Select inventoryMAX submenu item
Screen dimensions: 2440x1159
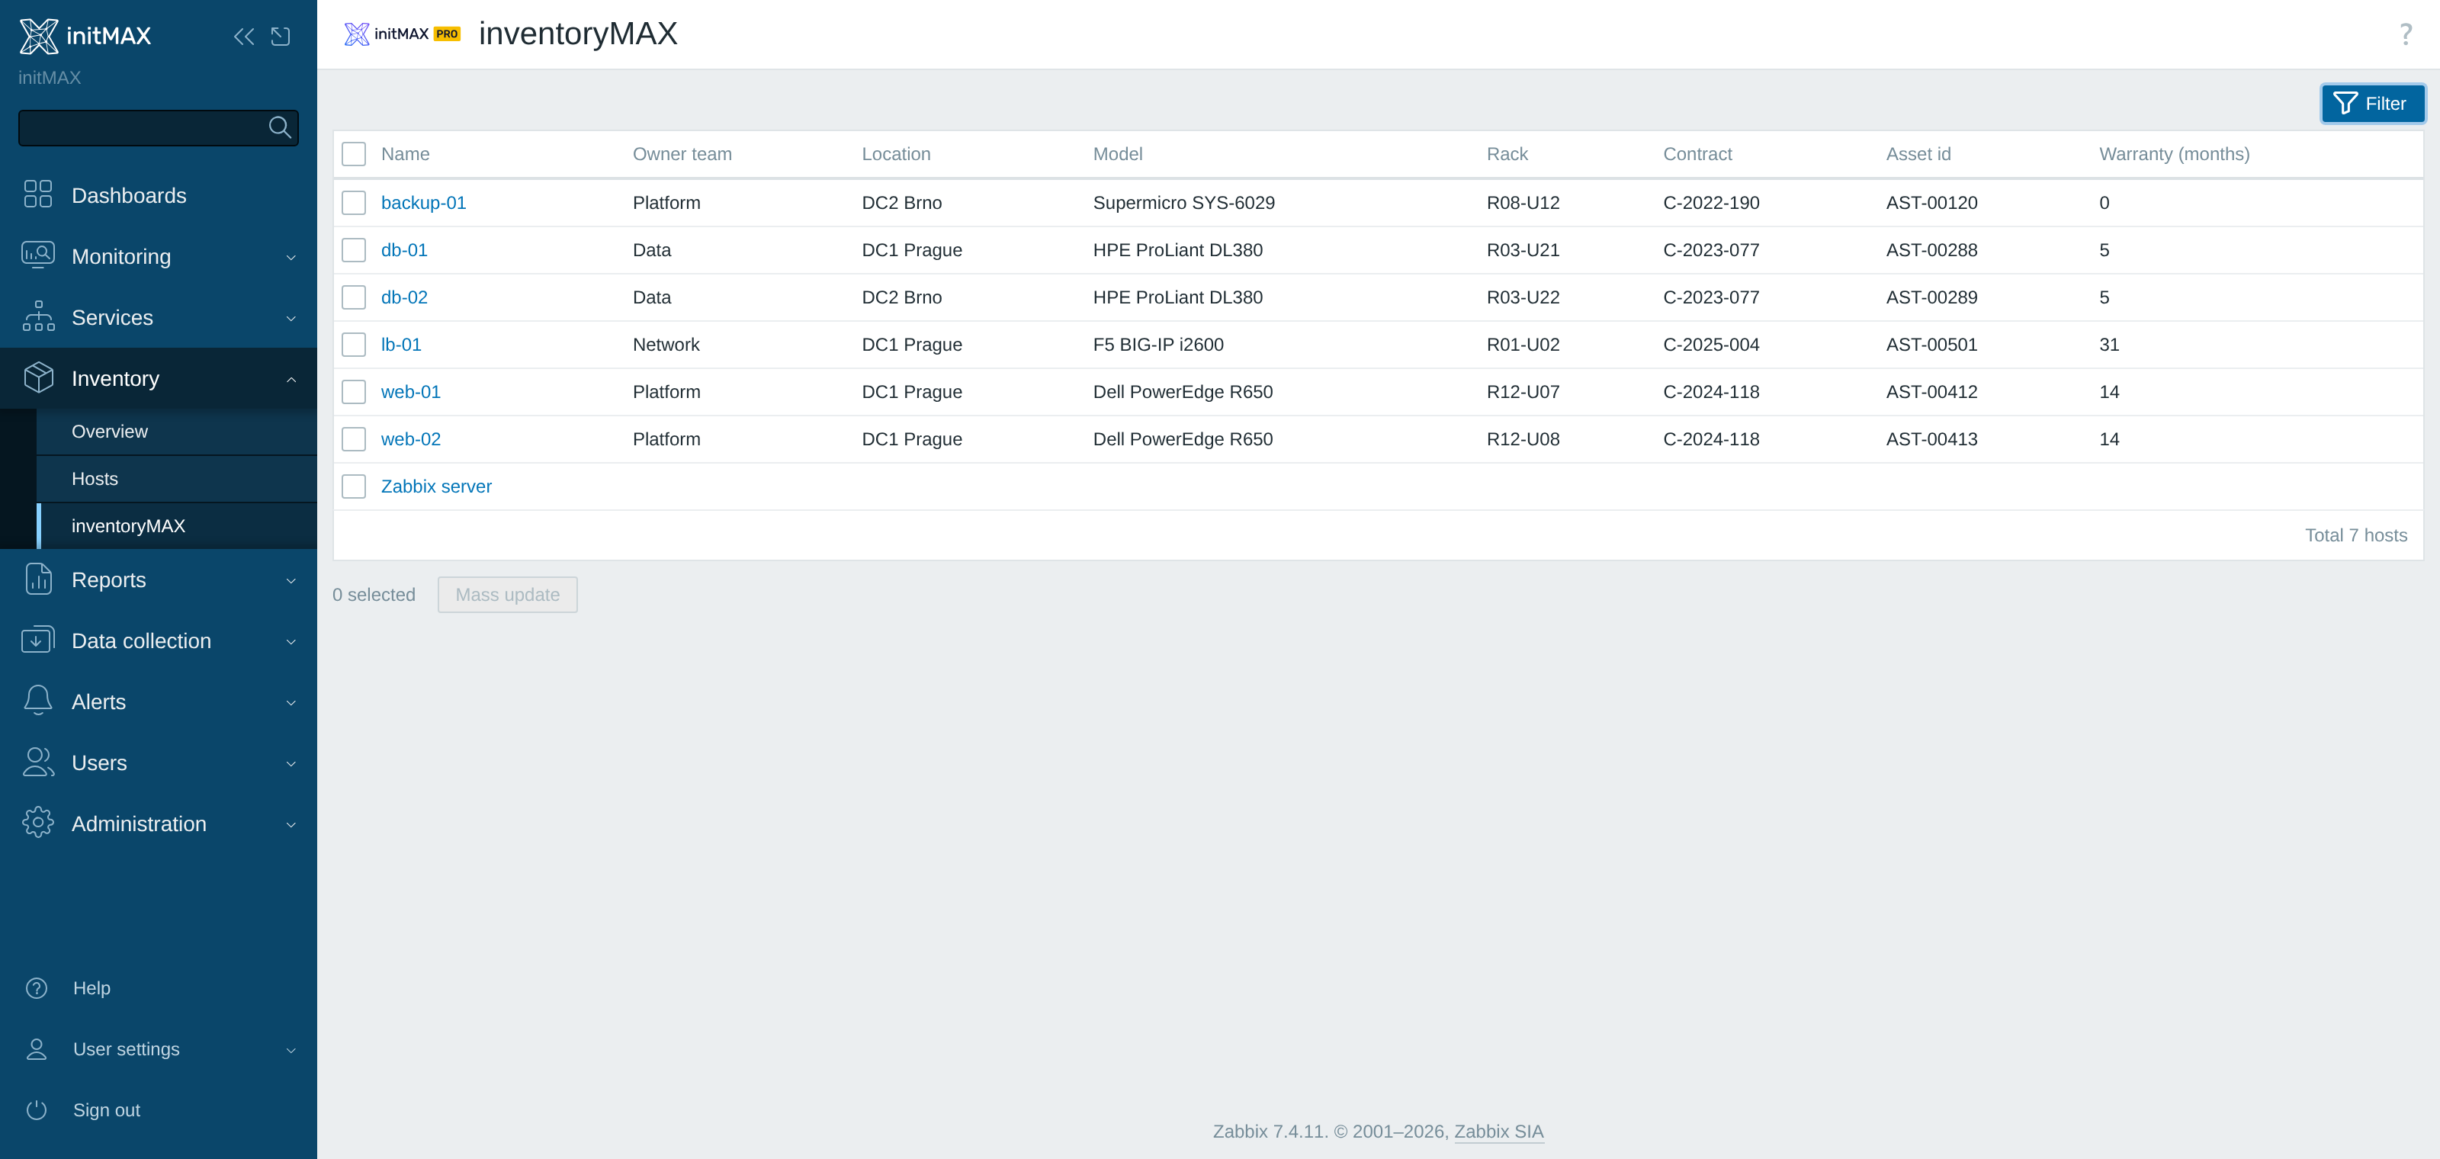click(176, 525)
